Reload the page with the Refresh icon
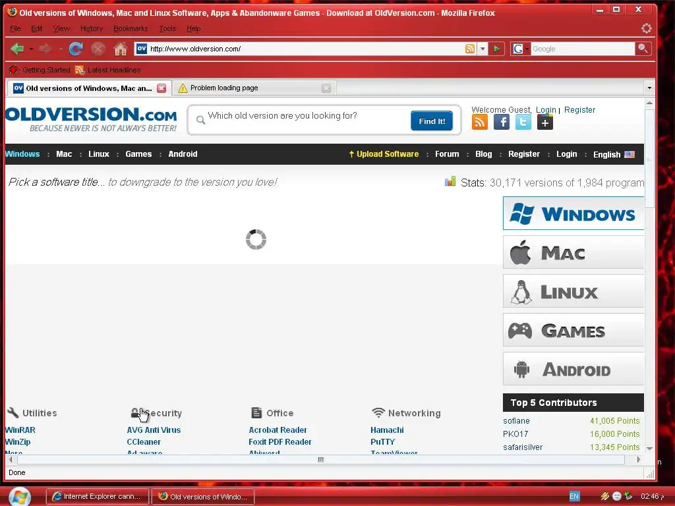Image resolution: width=675 pixels, height=506 pixels. tap(76, 49)
